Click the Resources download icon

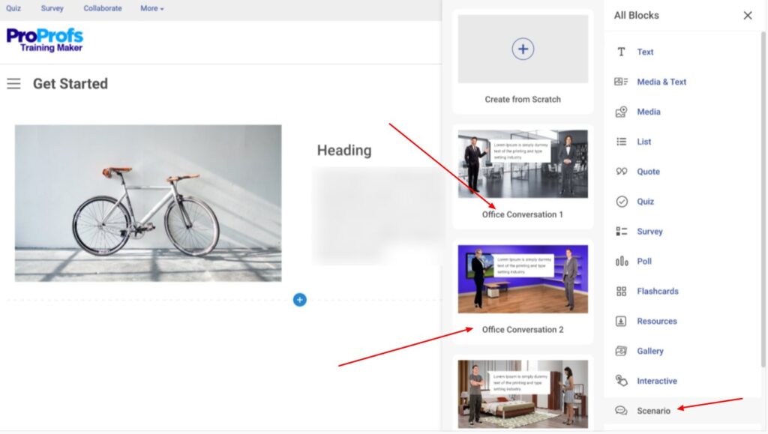click(x=620, y=321)
